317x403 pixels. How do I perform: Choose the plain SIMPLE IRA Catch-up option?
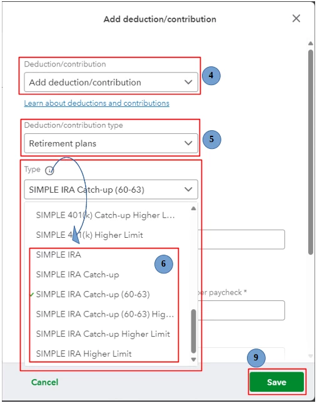click(x=78, y=275)
